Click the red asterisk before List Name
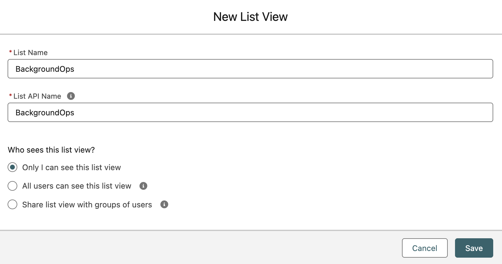 coord(10,52)
